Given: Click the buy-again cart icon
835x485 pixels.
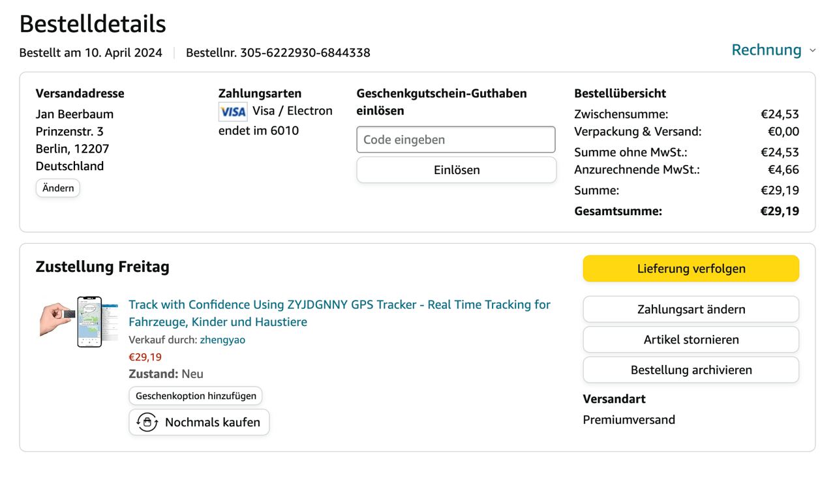Looking at the screenshot, I should pyautogui.click(x=147, y=422).
